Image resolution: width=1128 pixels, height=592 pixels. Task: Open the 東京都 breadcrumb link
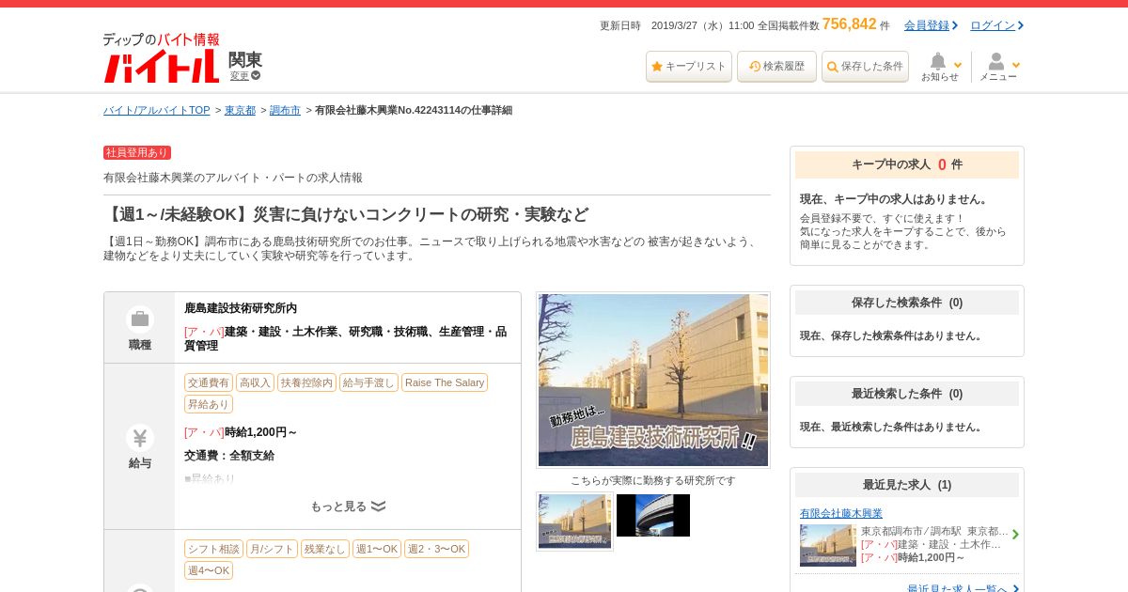(240, 110)
